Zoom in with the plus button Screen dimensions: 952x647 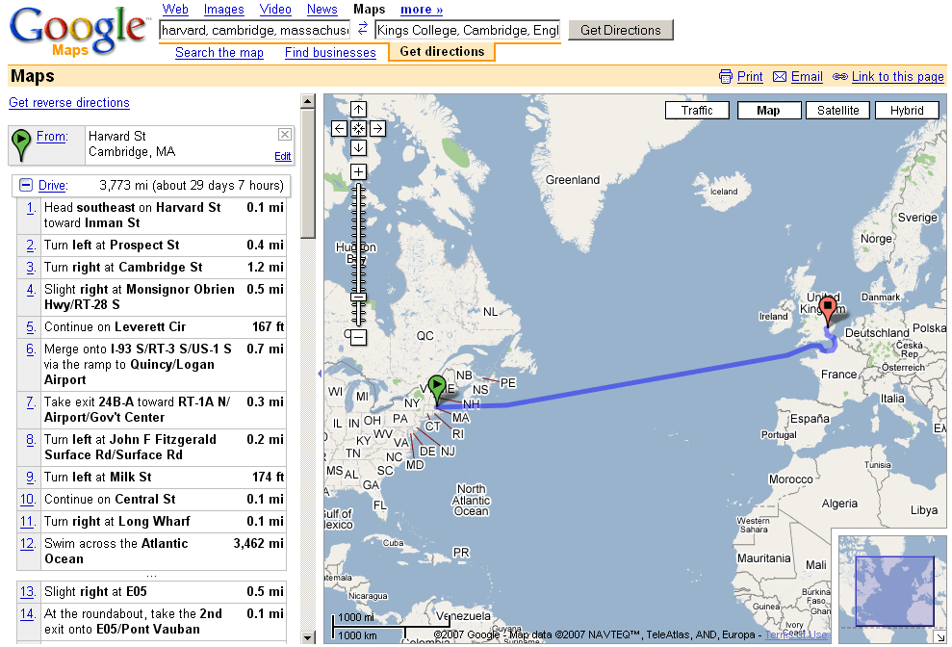(359, 172)
